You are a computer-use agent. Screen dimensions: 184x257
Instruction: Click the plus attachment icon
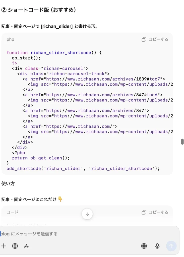(x=4, y=246)
